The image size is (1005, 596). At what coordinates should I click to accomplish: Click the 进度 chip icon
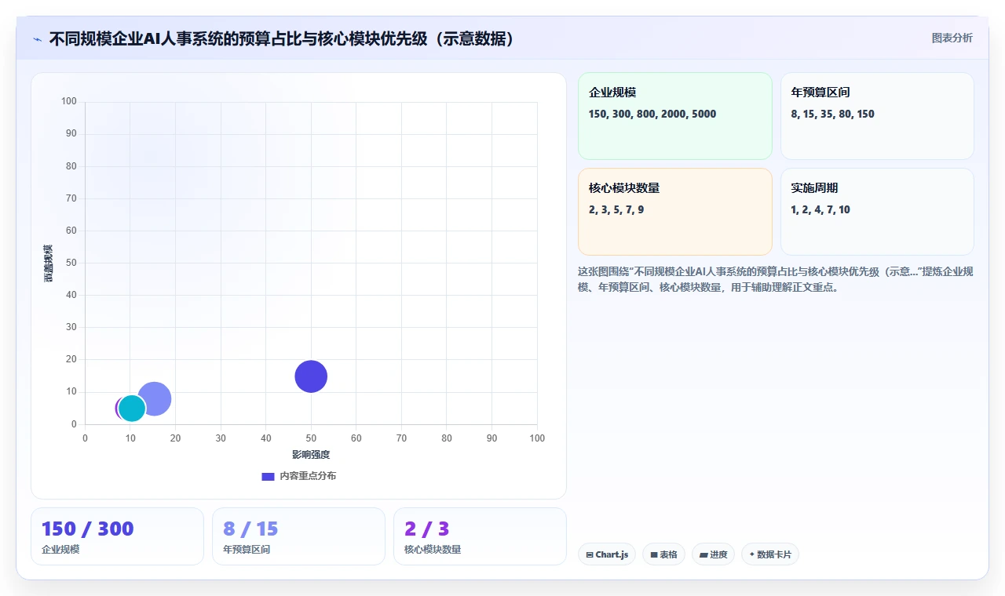703,554
